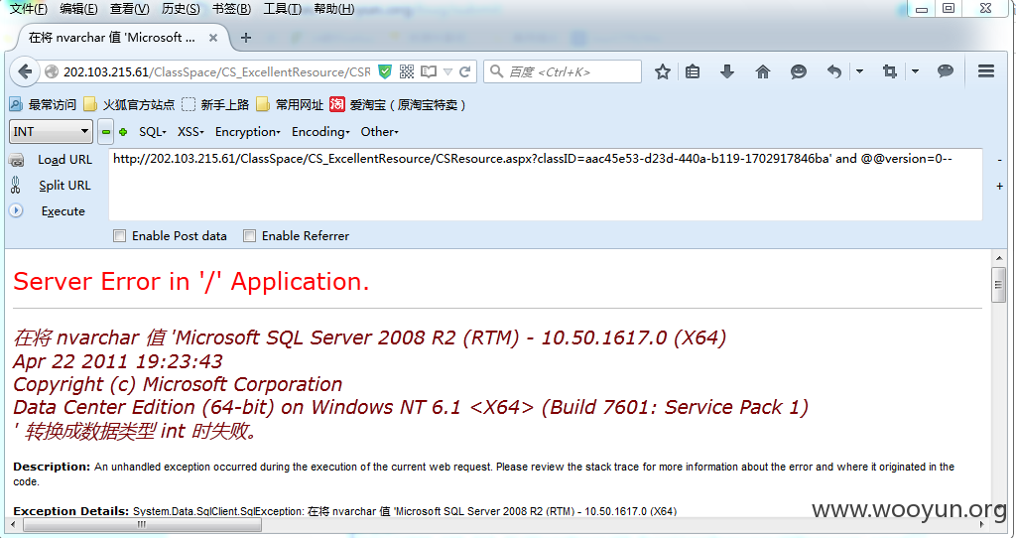Image resolution: width=1016 pixels, height=538 pixels.
Task: Expand the XSS dropdown menu
Action: pos(190,132)
